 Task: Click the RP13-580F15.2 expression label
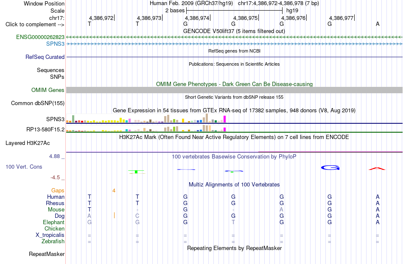(x=45, y=129)
